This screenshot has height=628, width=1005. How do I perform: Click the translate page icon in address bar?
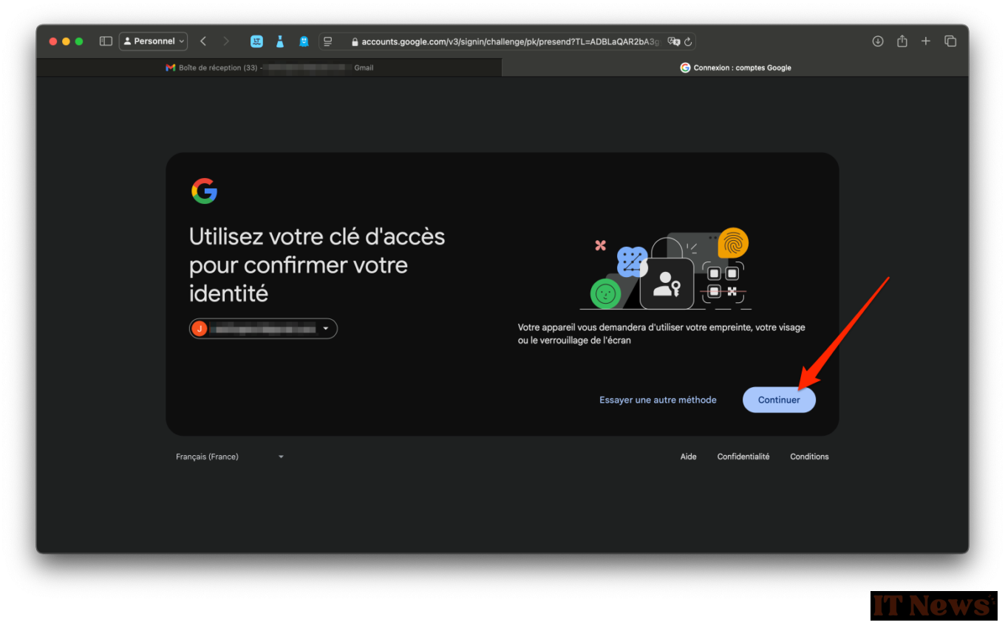(x=673, y=41)
